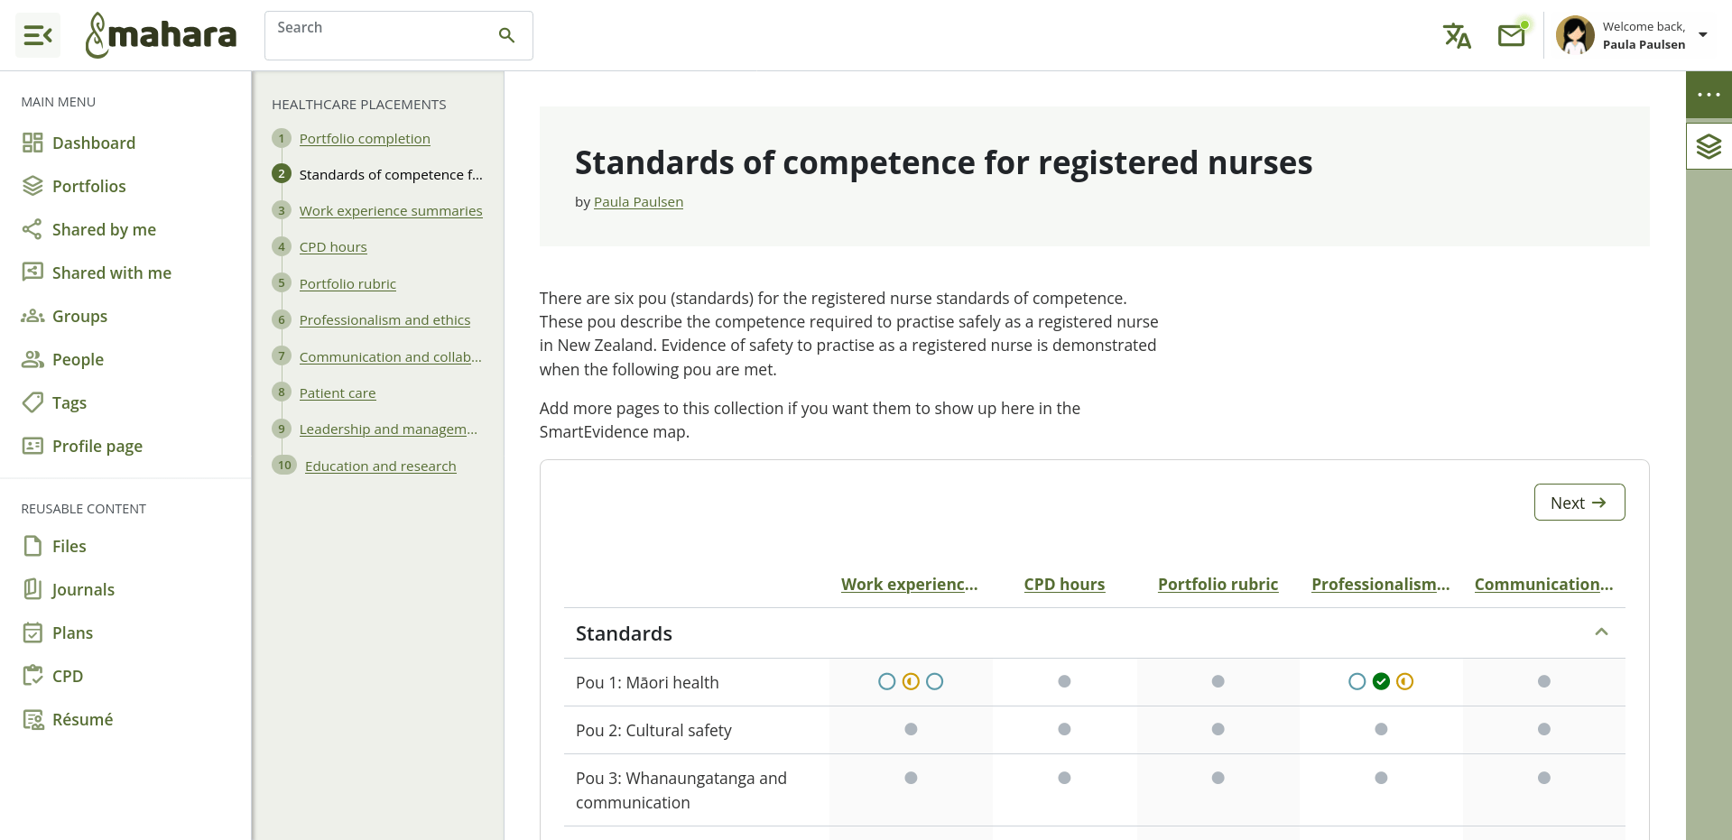Click grey dot for Pou 3 Communication
This screenshot has height=840, width=1732.
(1544, 778)
